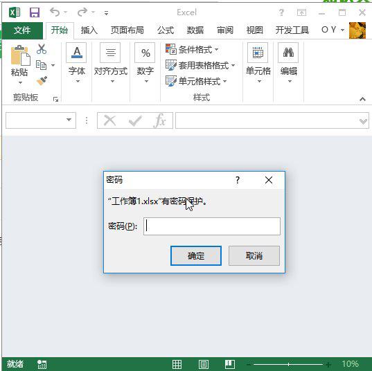The height and width of the screenshot is (371, 372).
Task: Close the 密码 password dialog
Action: coord(269,180)
